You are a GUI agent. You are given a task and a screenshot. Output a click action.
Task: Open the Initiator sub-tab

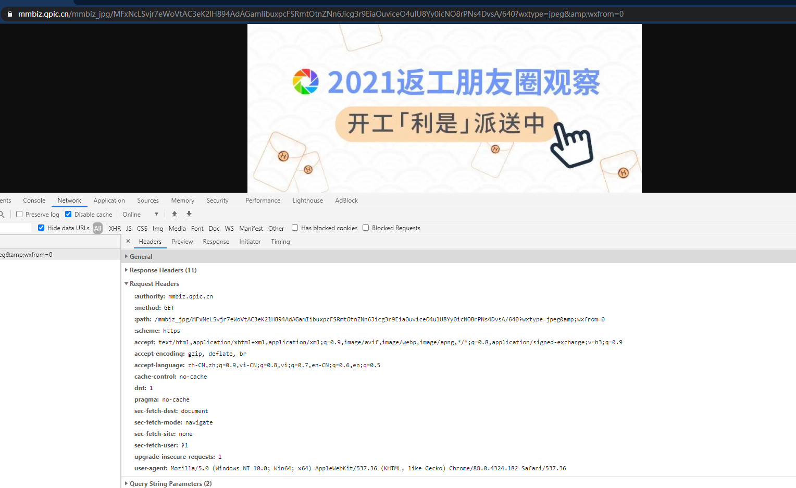coord(250,242)
